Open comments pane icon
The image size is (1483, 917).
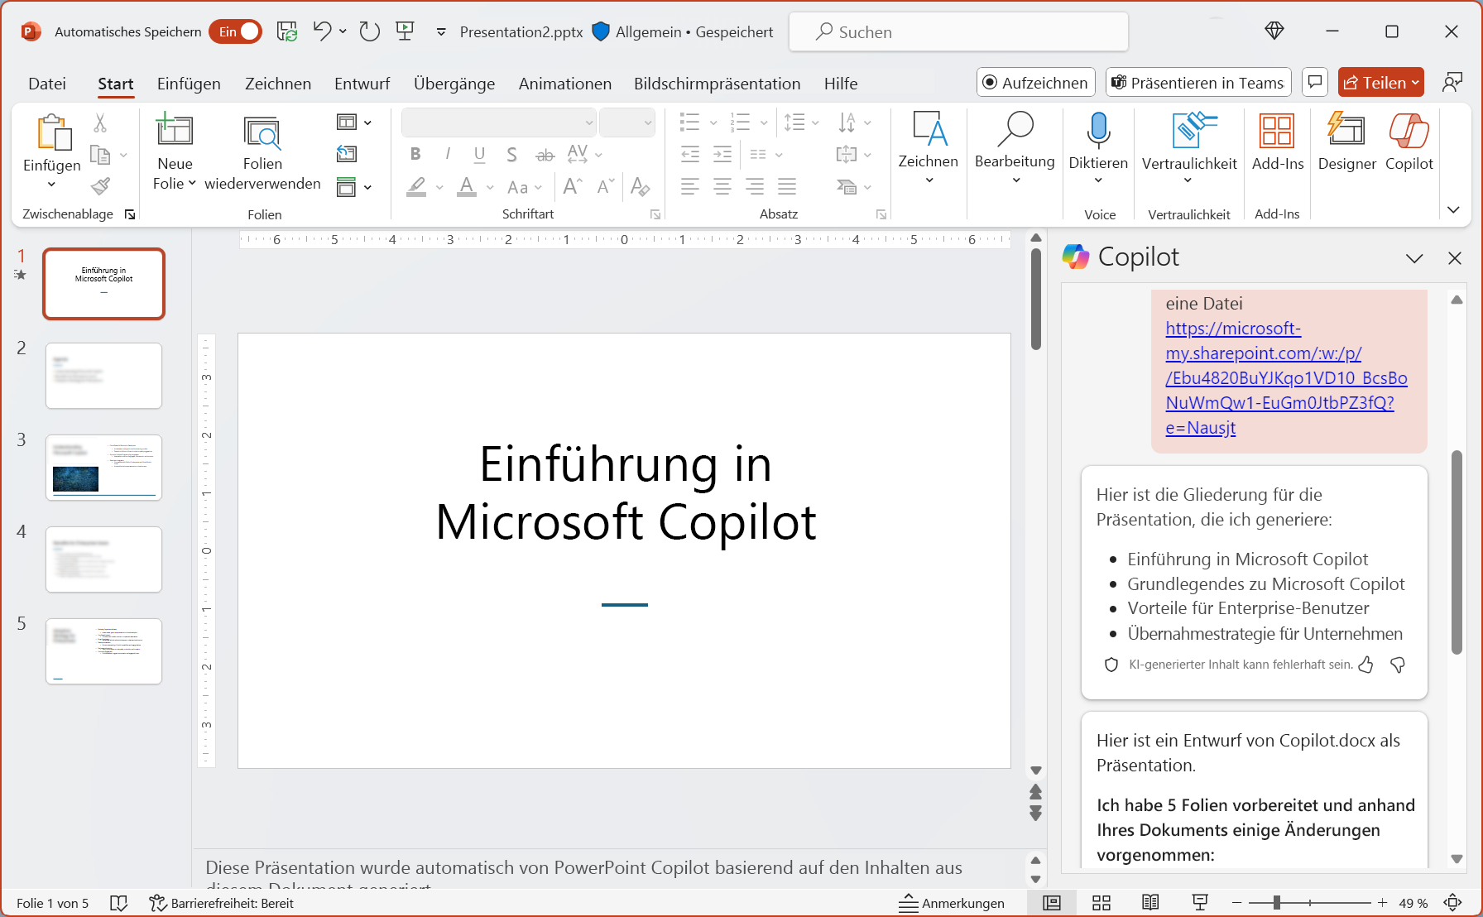pyautogui.click(x=1315, y=83)
